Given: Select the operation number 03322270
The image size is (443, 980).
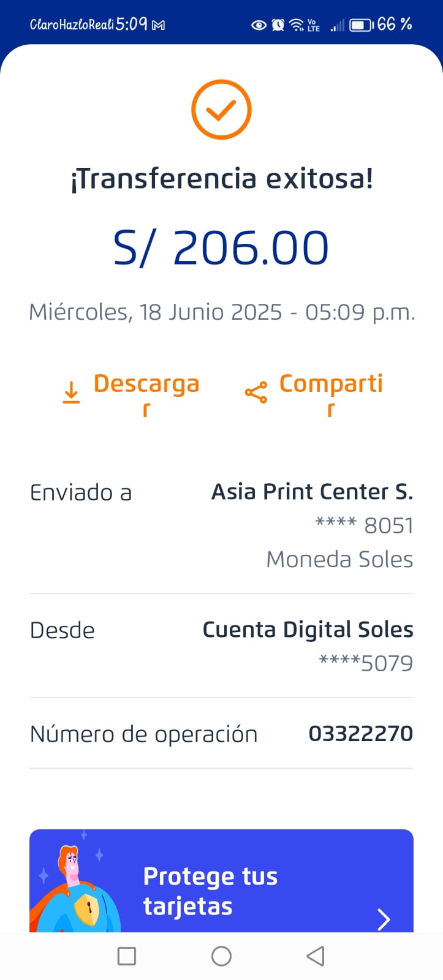Looking at the screenshot, I should point(360,733).
